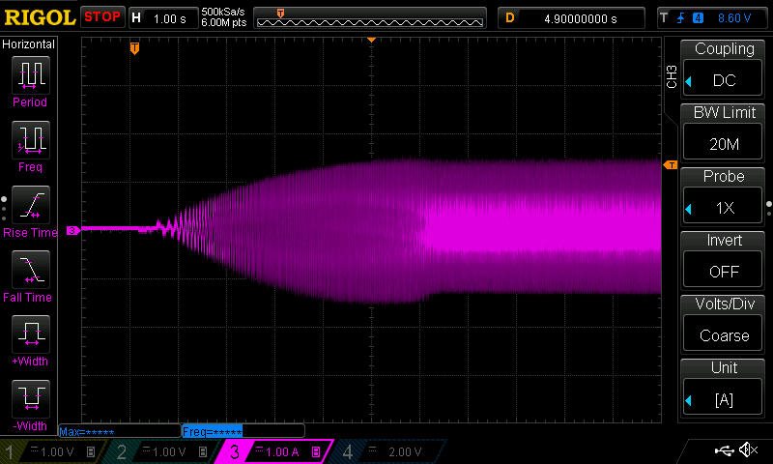
Task: Click the STOP run status indicator
Action: [102, 16]
